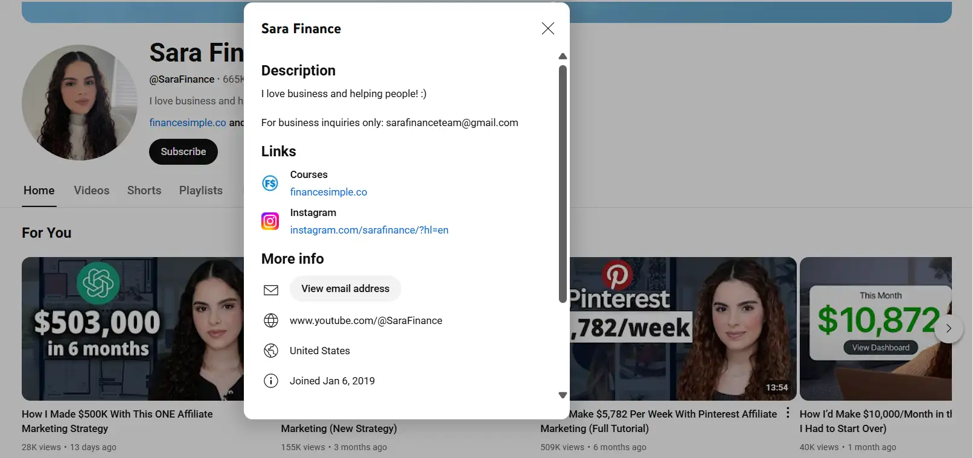Click the earth icon beside United States
This screenshot has height=458, width=973.
271,351
